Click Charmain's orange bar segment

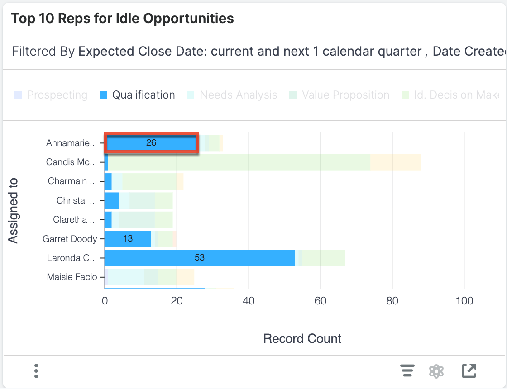[x=180, y=181]
